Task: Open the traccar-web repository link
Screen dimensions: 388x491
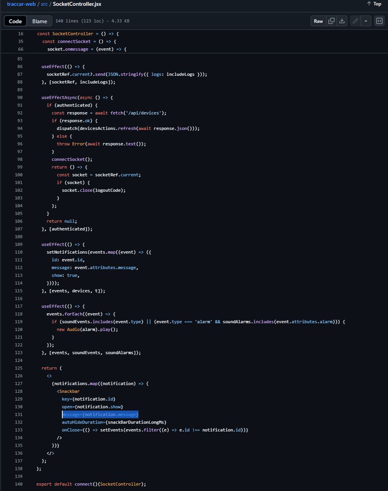Action: coord(21,4)
